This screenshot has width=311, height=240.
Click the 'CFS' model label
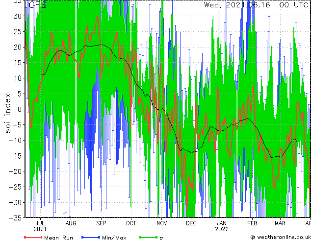tap(38, 5)
